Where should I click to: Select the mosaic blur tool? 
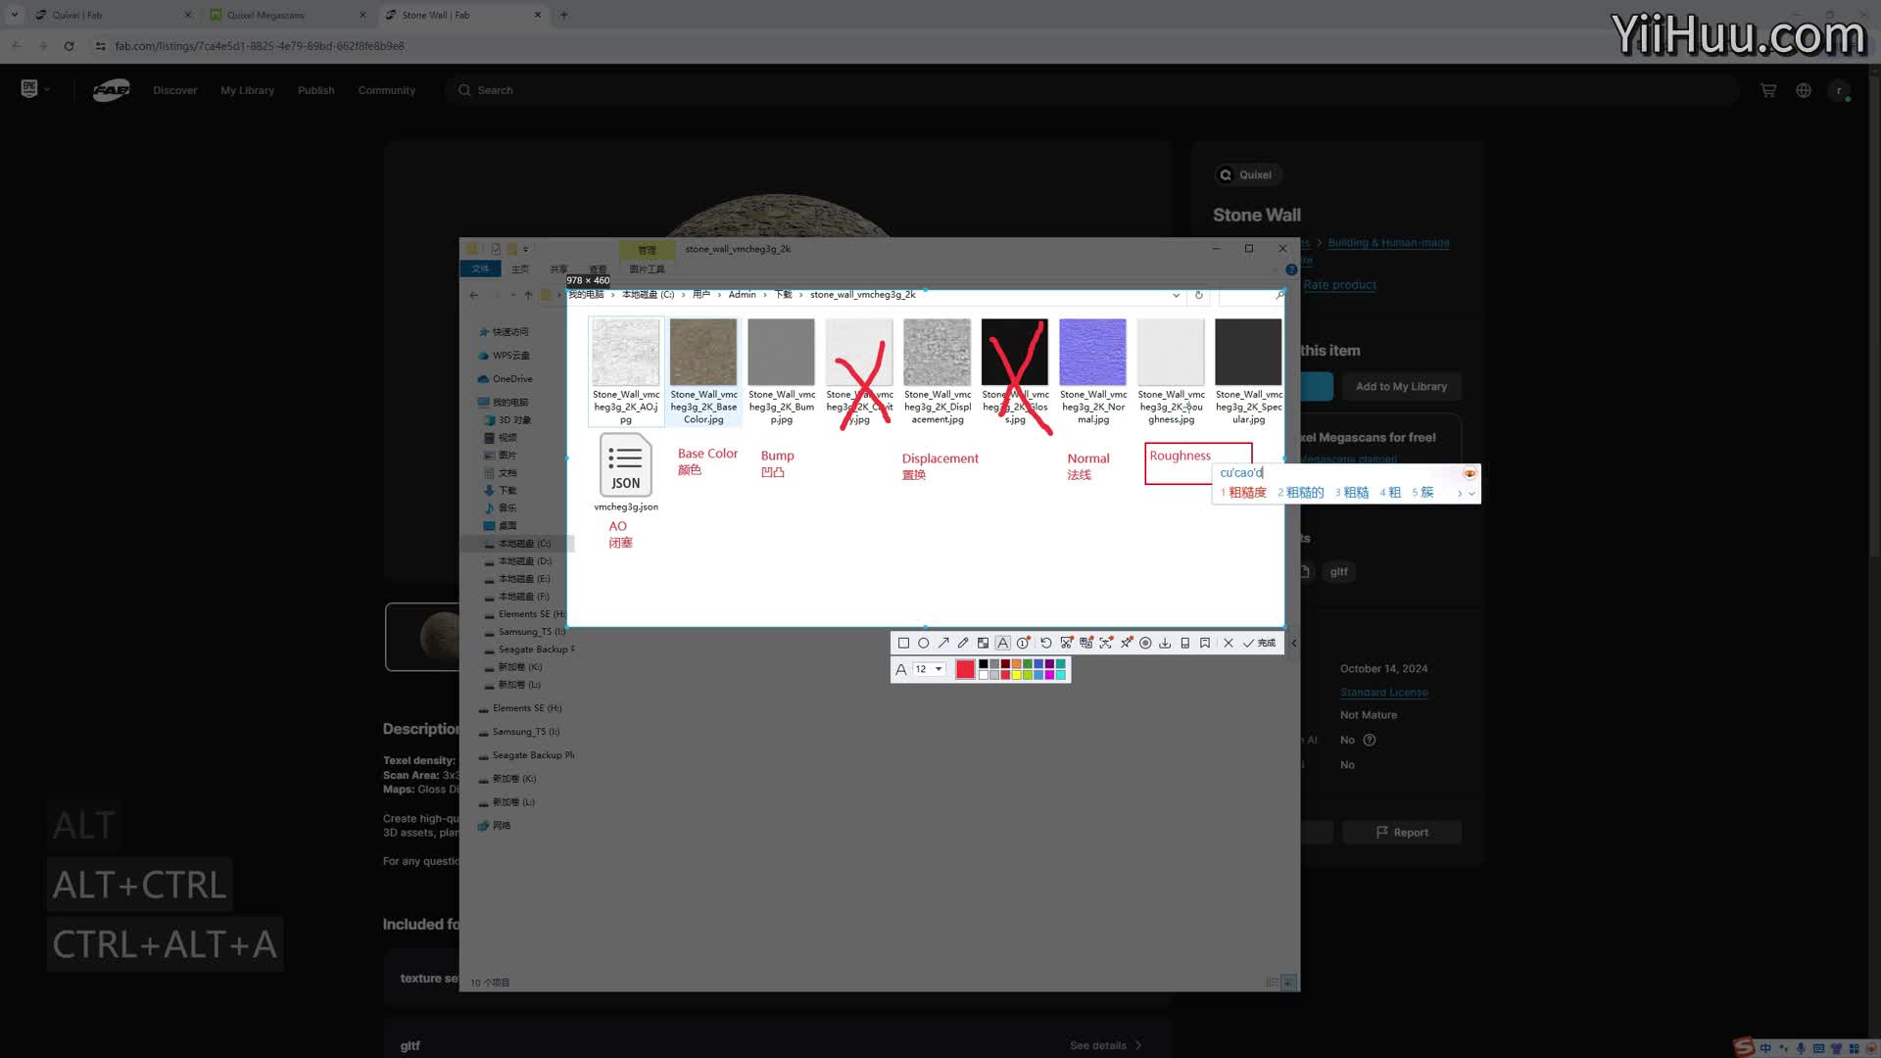[x=983, y=644]
